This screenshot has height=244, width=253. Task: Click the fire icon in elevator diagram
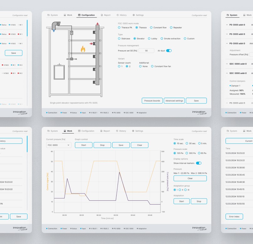[x=83, y=49]
